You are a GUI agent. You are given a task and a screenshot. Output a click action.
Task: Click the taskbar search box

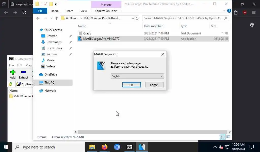pos(49,147)
